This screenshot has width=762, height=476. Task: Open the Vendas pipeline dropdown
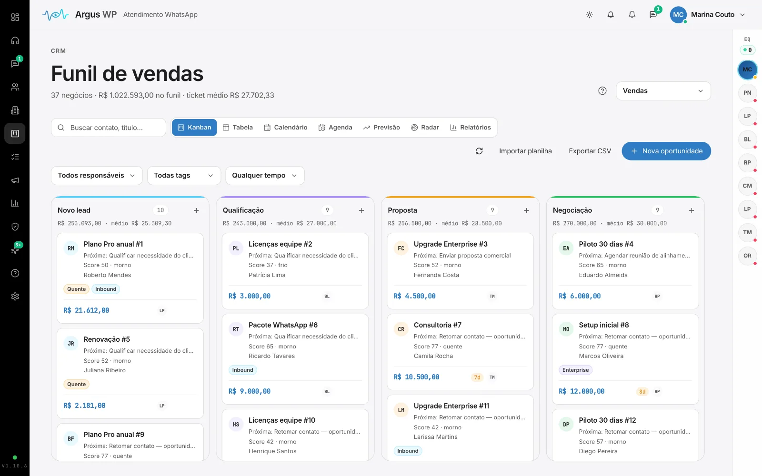click(x=663, y=91)
